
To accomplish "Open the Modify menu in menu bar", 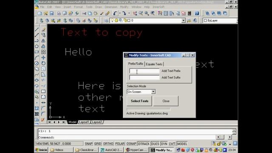I will pos(124,7).
